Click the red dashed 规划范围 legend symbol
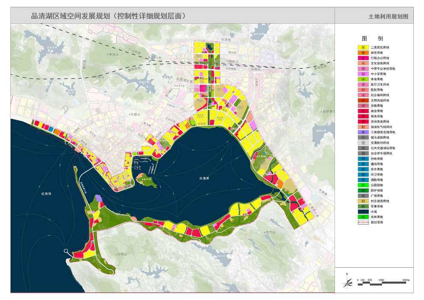Viewport: 424px width, 300px height. pyautogui.click(x=363, y=222)
